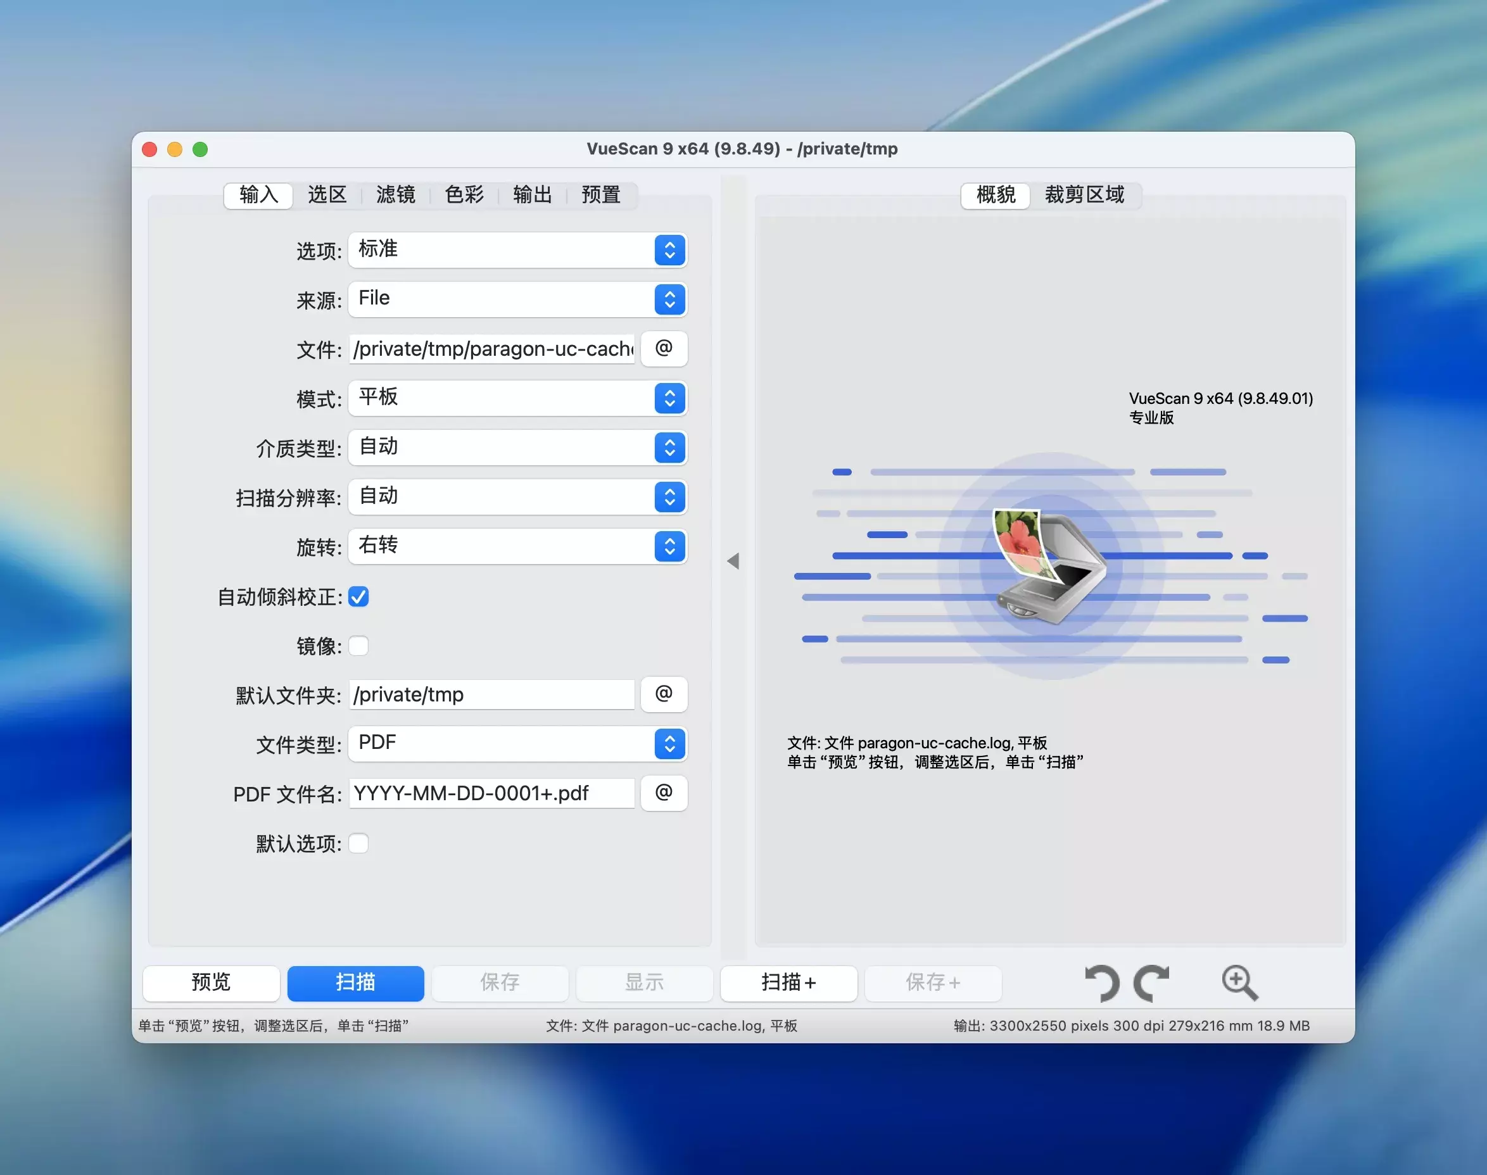Click the @ button beside 默认文件夹 field
The height and width of the screenshot is (1175, 1487).
(663, 694)
